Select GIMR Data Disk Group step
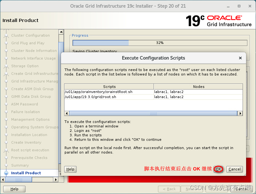 (31, 97)
